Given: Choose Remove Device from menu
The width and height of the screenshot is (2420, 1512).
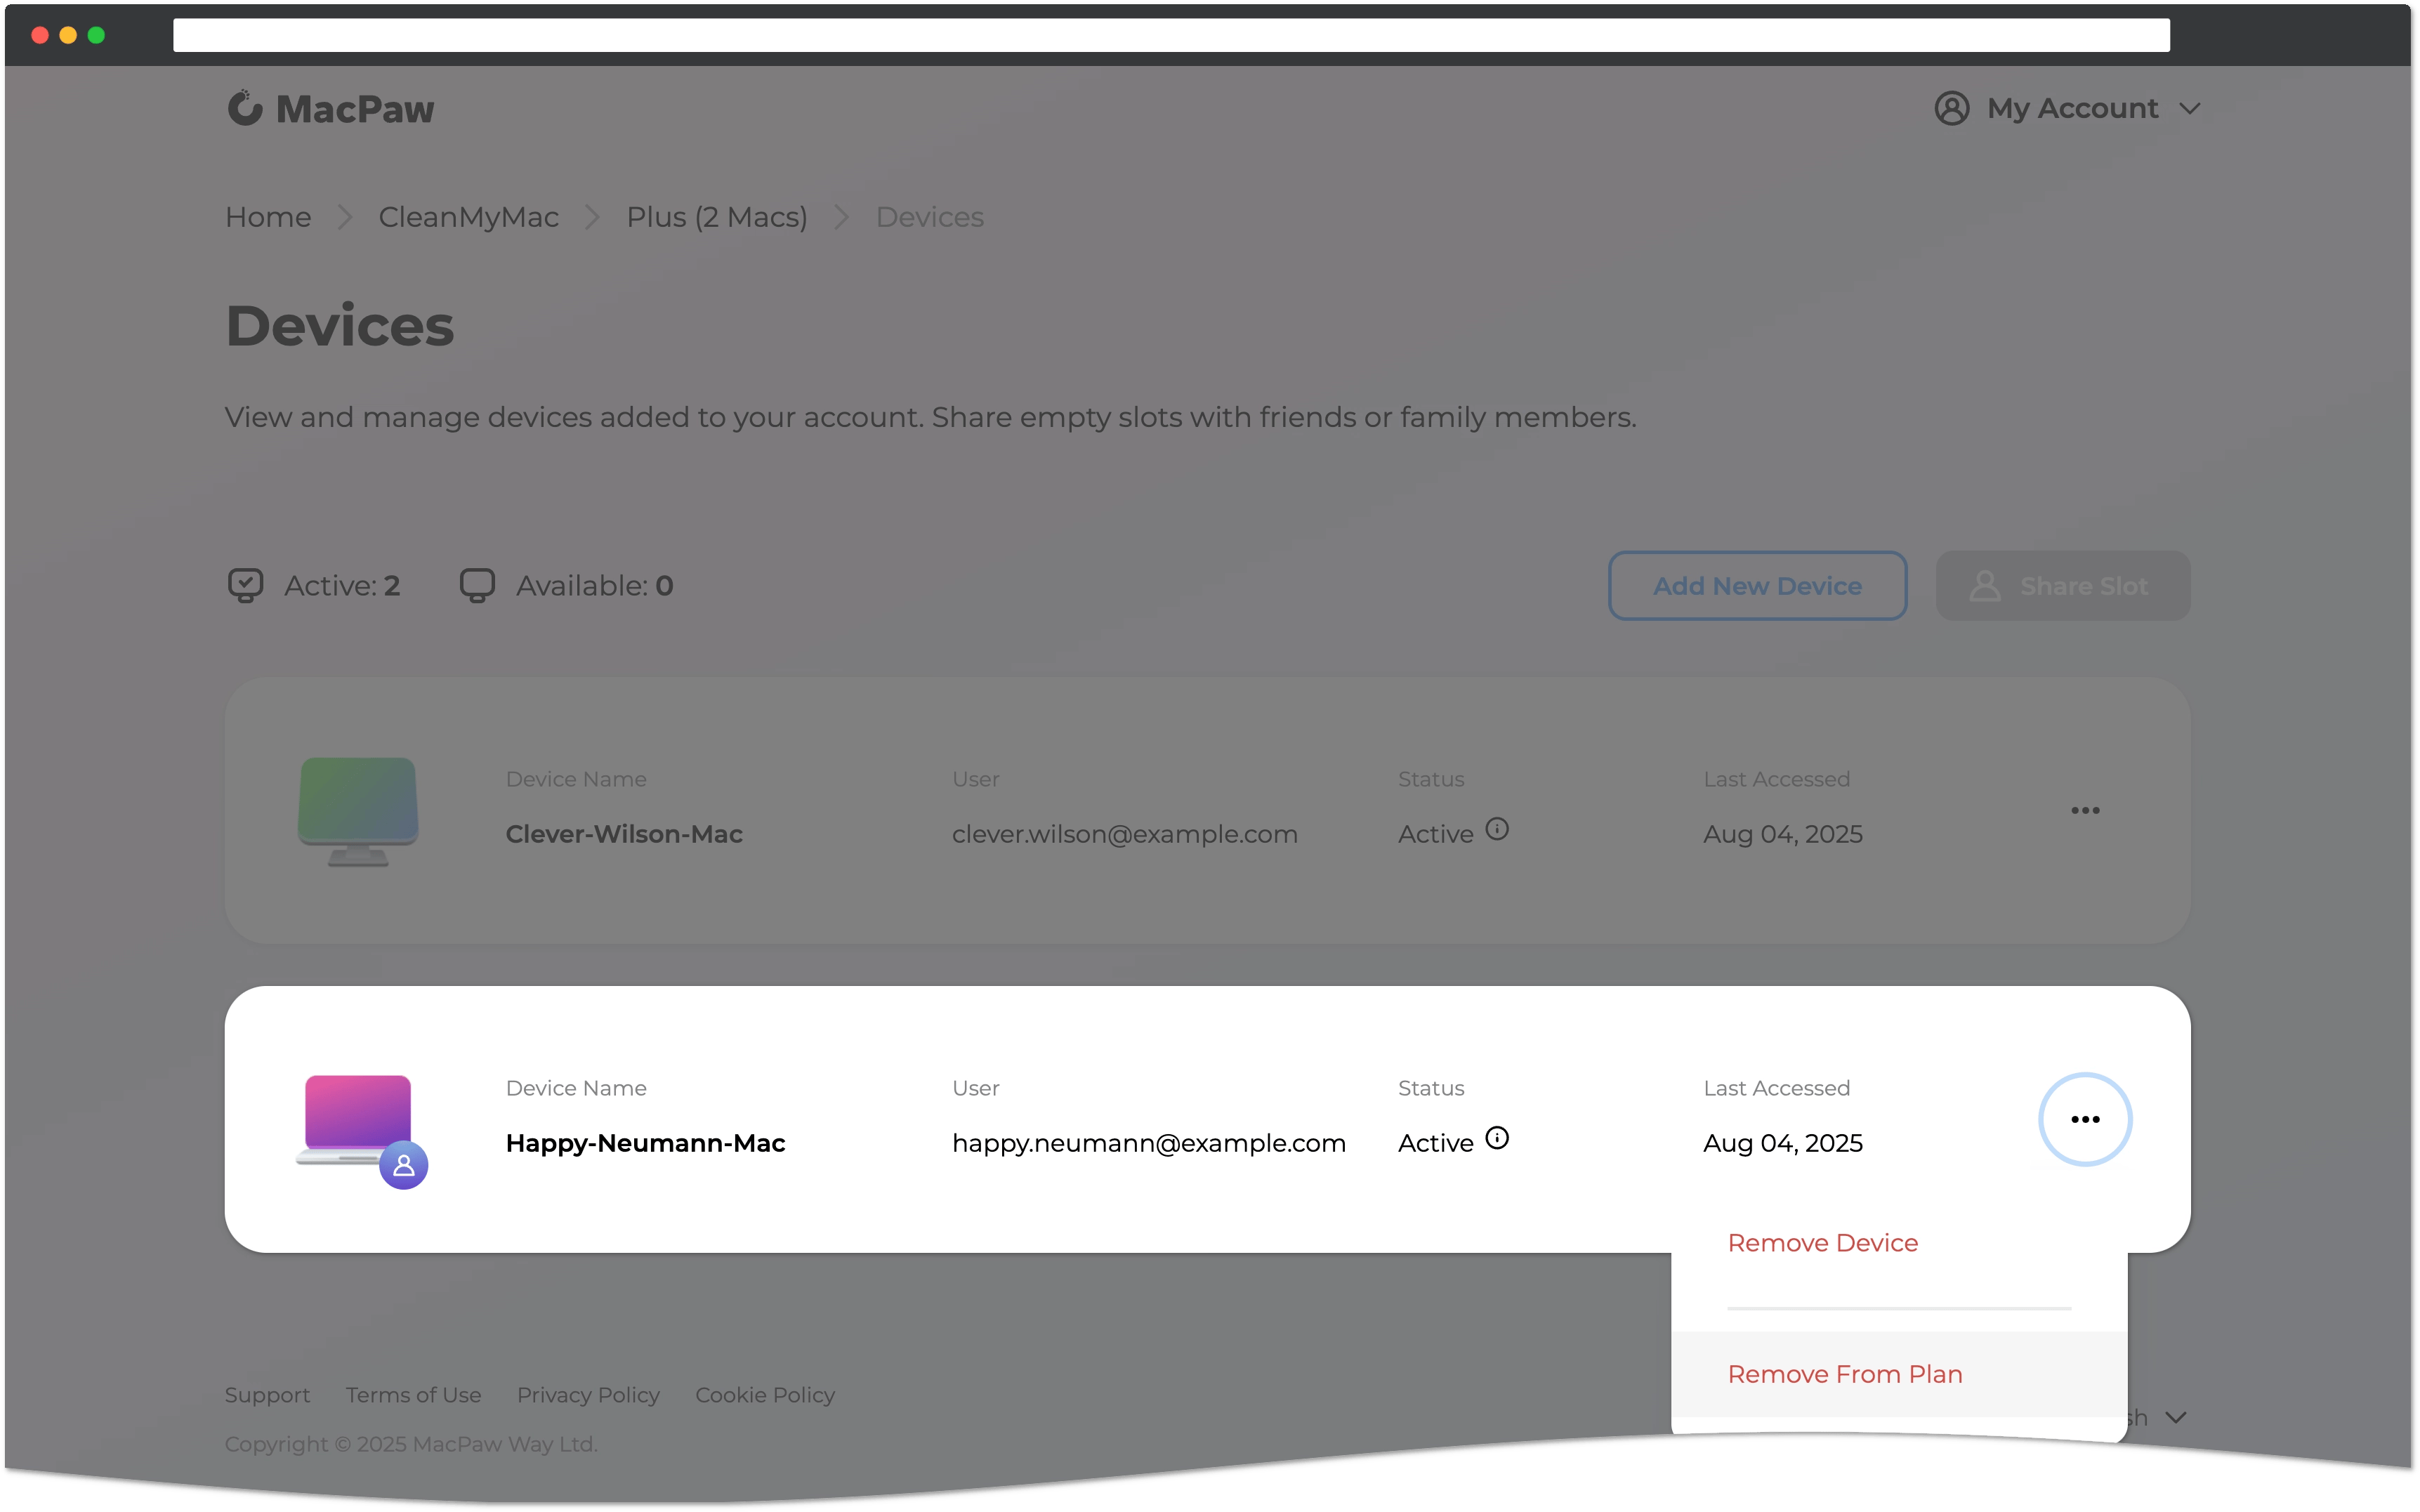Looking at the screenshot, I should (x=1822, y=1243).
